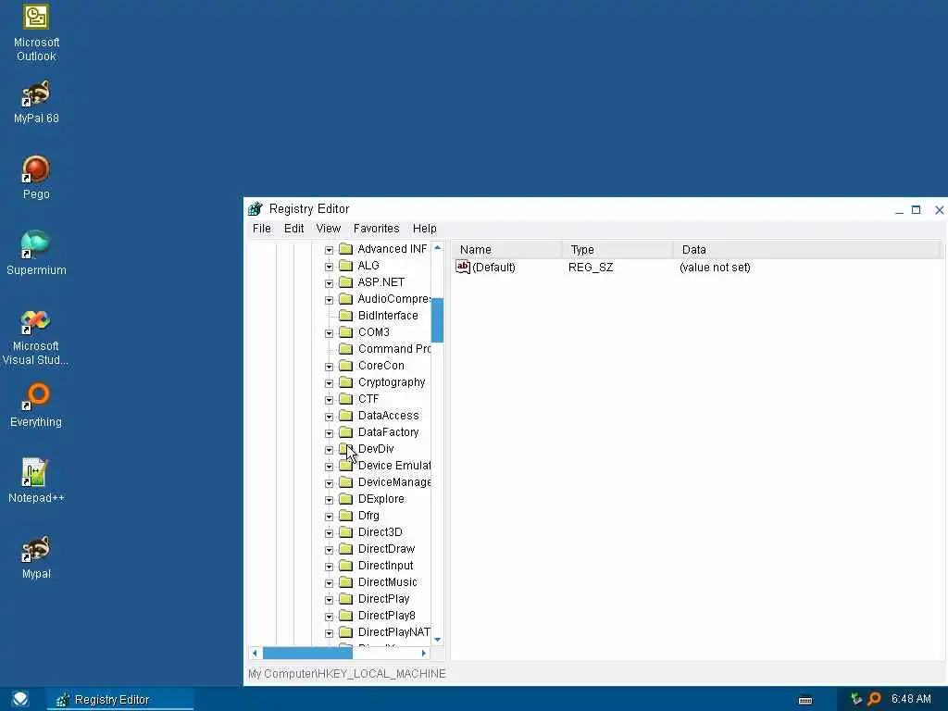This screenshot has height=711, width=948.
Task: Expand the DirectInput key node
Action: click(329, 567)
